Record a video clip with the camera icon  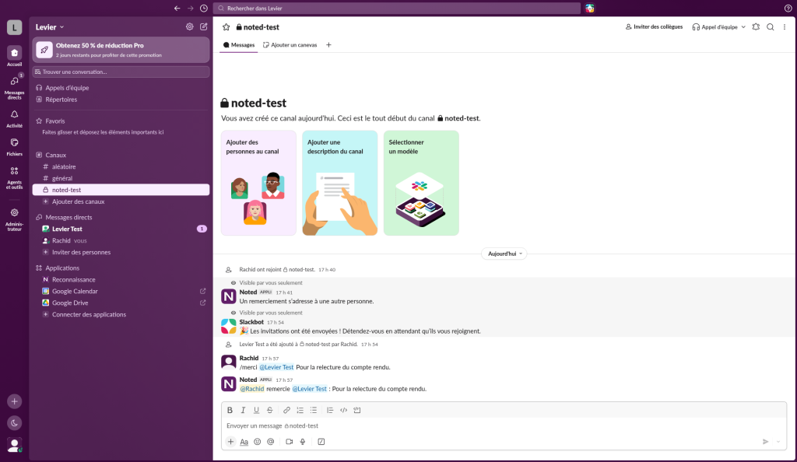point(290,442)
